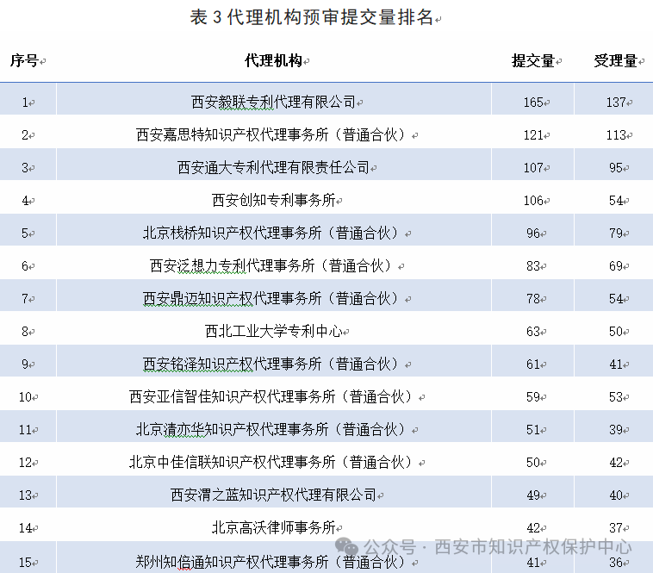The height and width of the screenshot is (573, 653).
Task: Click submission value 63
Action: [533, 332]
